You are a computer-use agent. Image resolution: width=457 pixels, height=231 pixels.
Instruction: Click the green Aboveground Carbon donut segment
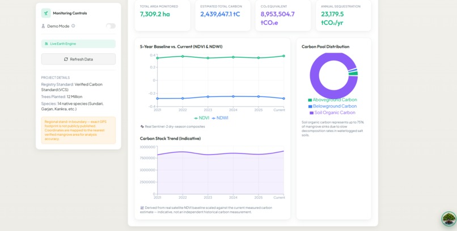point(353,74)
